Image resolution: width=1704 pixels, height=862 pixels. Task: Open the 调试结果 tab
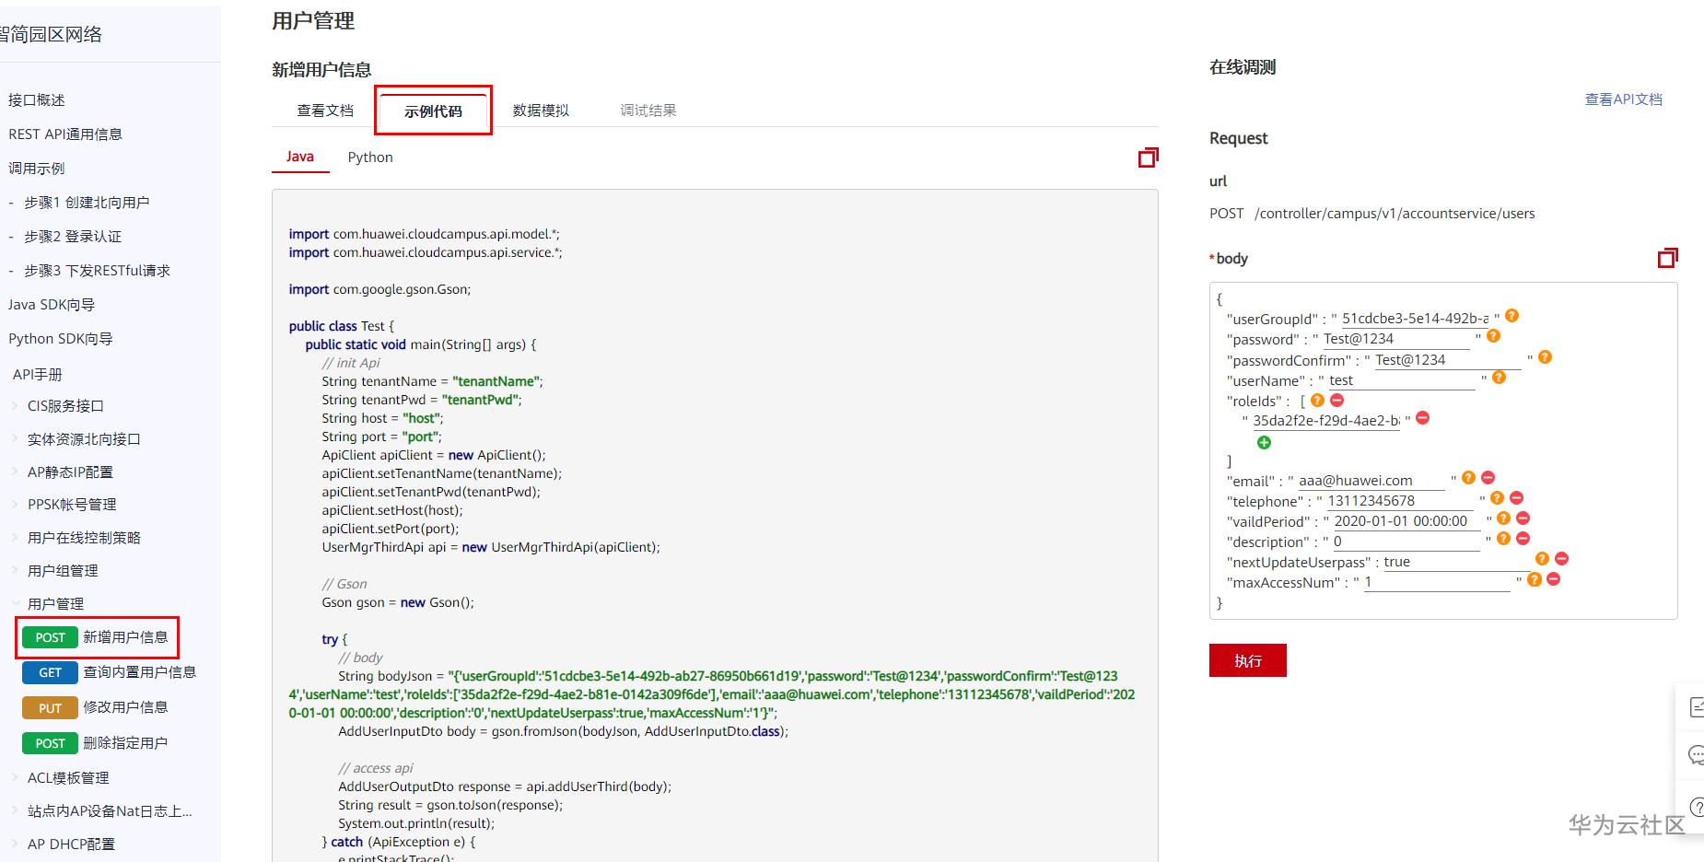pyautogui.click(x=648, y=111)
